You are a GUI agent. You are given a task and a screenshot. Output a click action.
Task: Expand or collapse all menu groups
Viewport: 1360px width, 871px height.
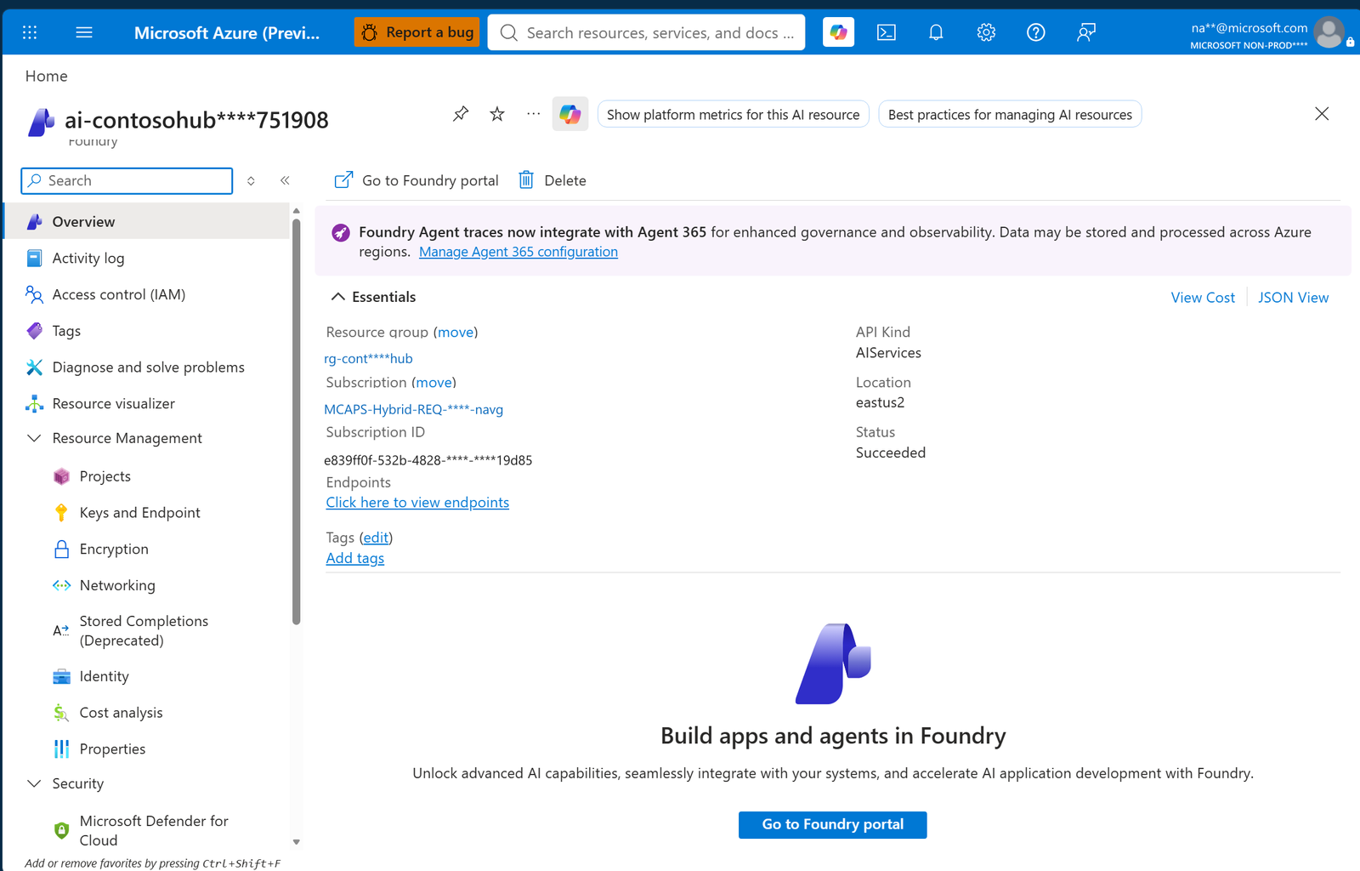click(251, 180)
